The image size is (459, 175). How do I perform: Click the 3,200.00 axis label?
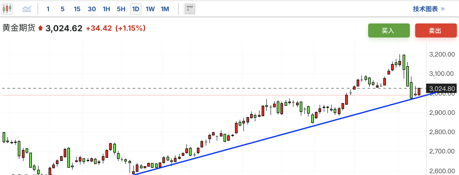coord(442,54)
